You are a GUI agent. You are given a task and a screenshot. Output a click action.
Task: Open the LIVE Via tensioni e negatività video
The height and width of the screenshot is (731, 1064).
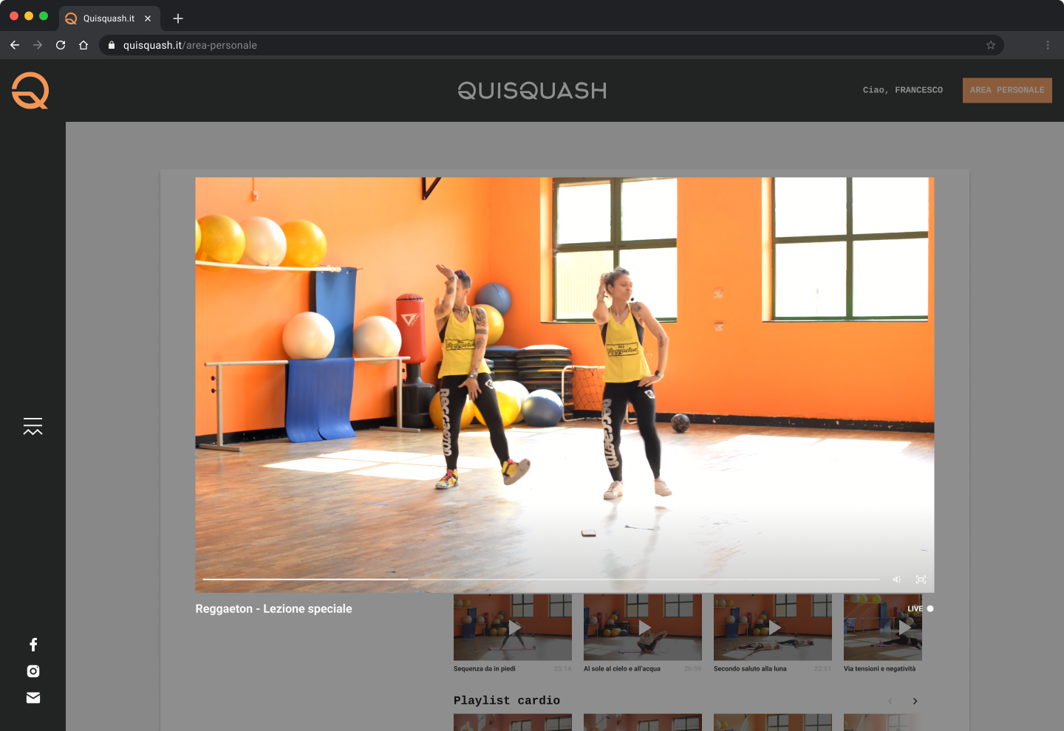coord(883,628)
